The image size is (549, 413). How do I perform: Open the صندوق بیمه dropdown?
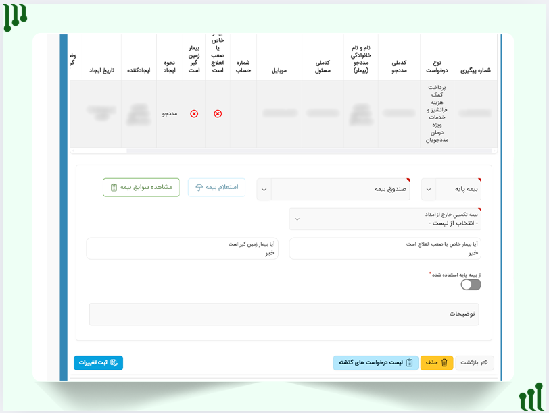[x=333, y=189]
